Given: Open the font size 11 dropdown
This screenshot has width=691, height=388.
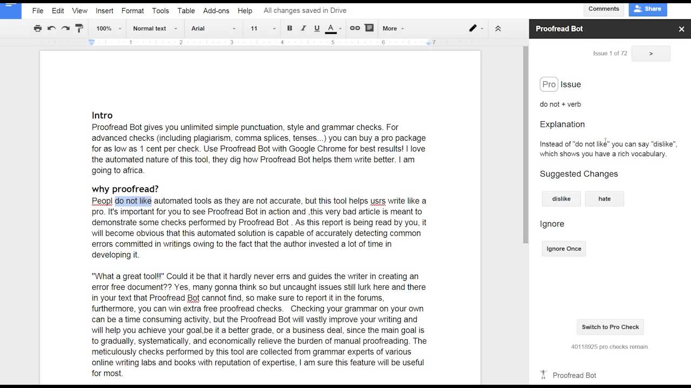Looking at the screenshot, I should (x=263, y=29).
